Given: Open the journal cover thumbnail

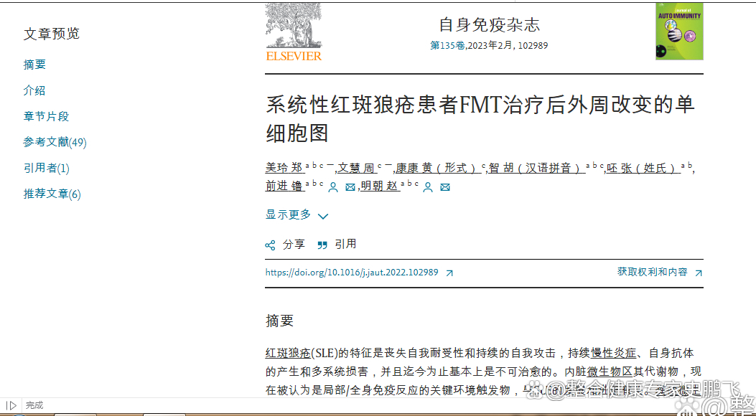Looking at the screenshot, I should 678,32.
